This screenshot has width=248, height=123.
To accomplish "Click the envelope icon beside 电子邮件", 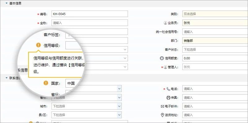I will pos(162,106).
